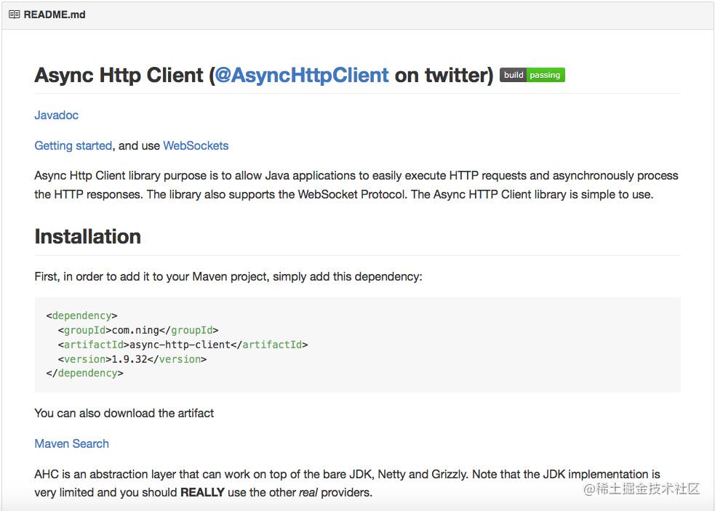Open the Javadoc link
Viewport: 715px width, 511px height.
click(x=56, y=115)
